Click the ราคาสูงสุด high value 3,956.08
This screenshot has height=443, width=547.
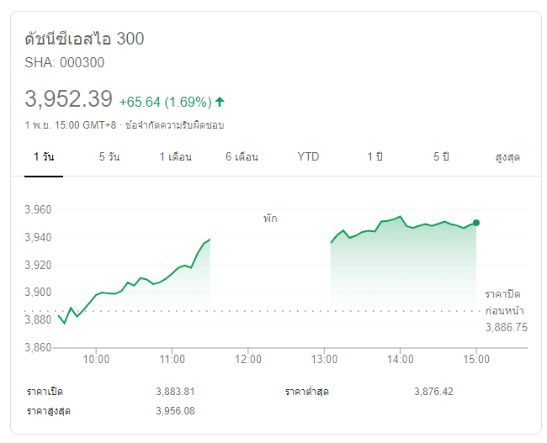175,411
